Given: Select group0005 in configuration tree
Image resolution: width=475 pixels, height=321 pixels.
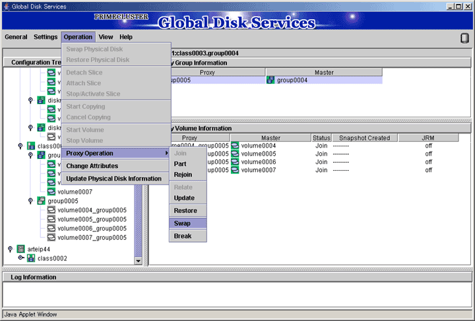Looking at the screenshot, I should pos(63,201).
